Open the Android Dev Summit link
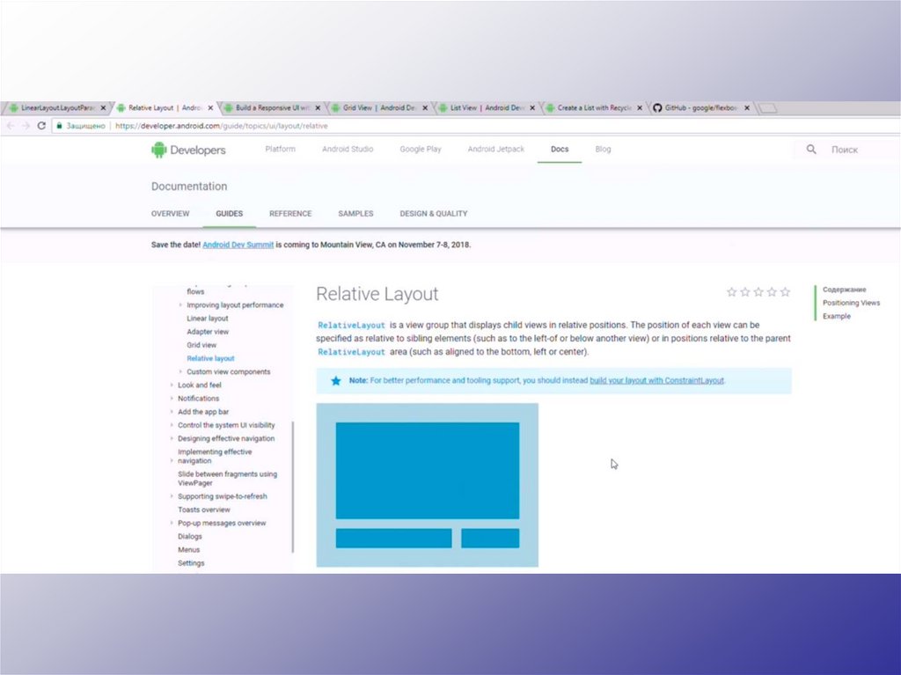 [x=238, y=245]
